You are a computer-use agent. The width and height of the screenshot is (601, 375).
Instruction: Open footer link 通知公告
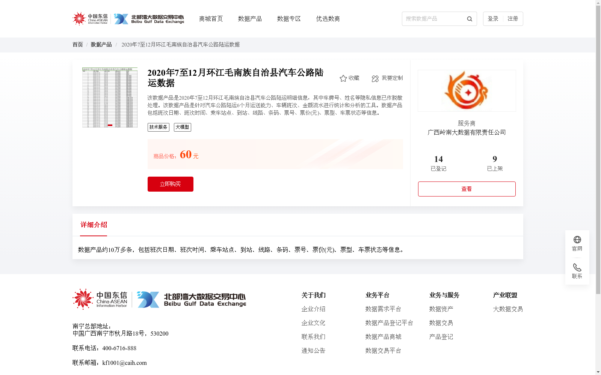pos(313,351)
